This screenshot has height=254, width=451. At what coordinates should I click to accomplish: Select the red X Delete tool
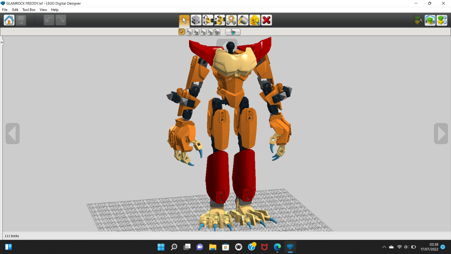(x=266, y=20)
